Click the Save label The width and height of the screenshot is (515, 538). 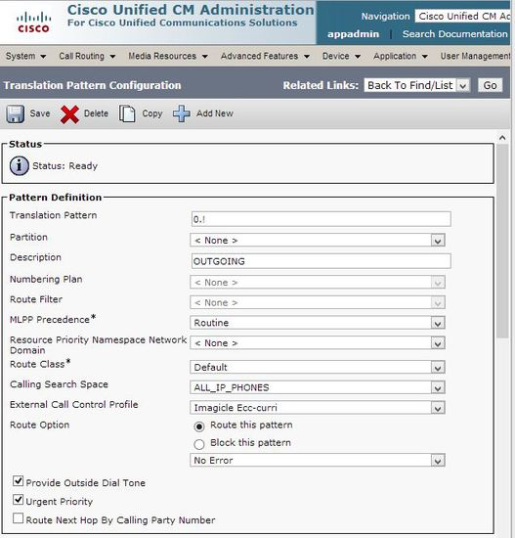click(40, 113)
